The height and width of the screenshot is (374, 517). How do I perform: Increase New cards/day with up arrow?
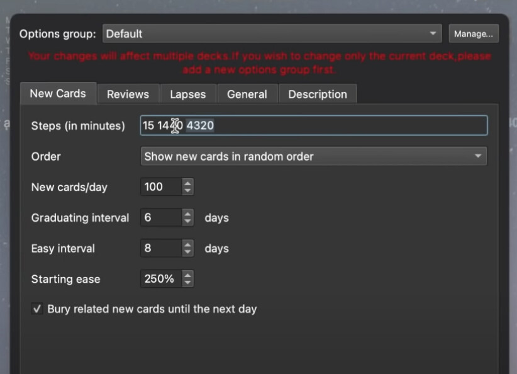[x=187, y=183]
